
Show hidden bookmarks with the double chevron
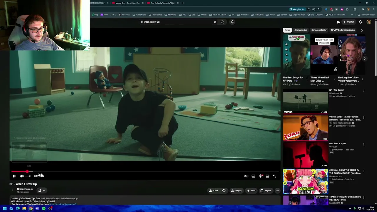click(x=352, y=15)
